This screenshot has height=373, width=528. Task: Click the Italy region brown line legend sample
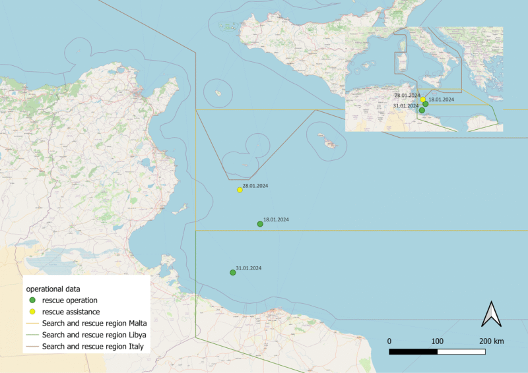[32, 347]
